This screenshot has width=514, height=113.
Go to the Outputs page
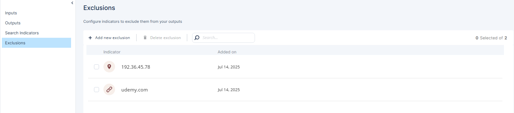pos(13,23)
